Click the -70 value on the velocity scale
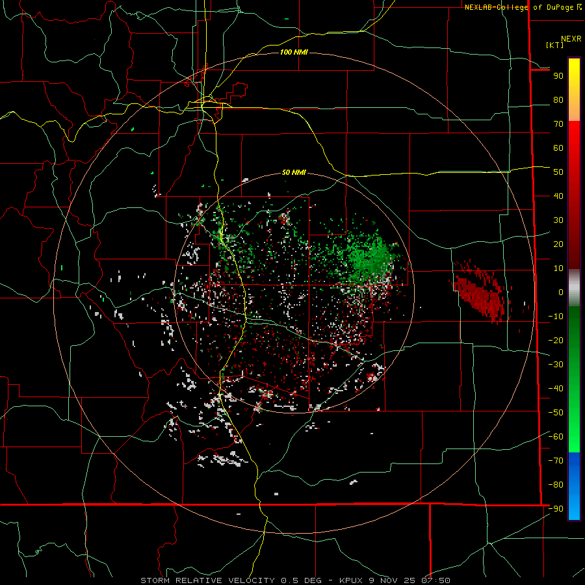This screenshot has height=585, width=585. [x=556, y=461]
